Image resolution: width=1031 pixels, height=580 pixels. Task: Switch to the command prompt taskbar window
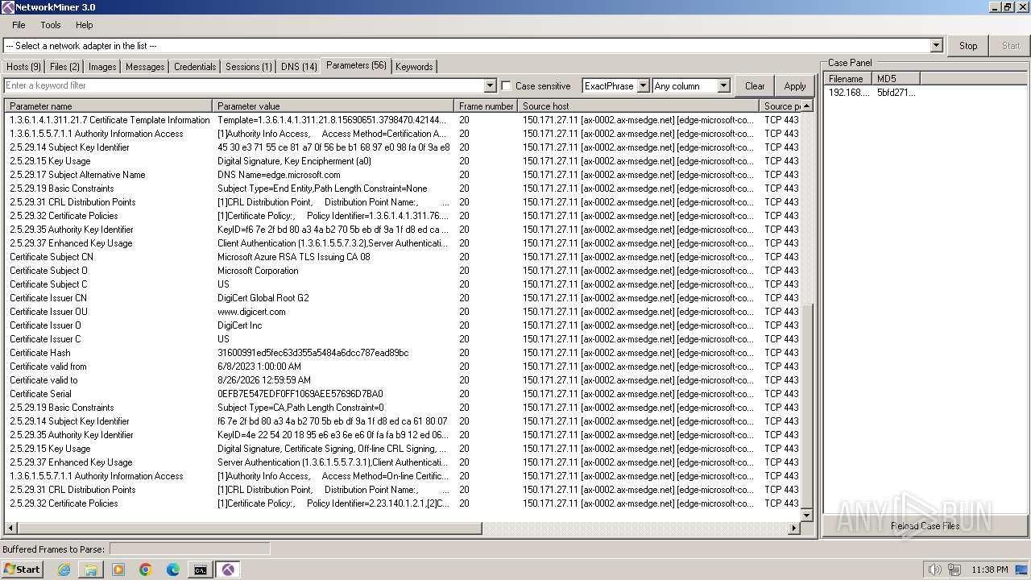201,570
